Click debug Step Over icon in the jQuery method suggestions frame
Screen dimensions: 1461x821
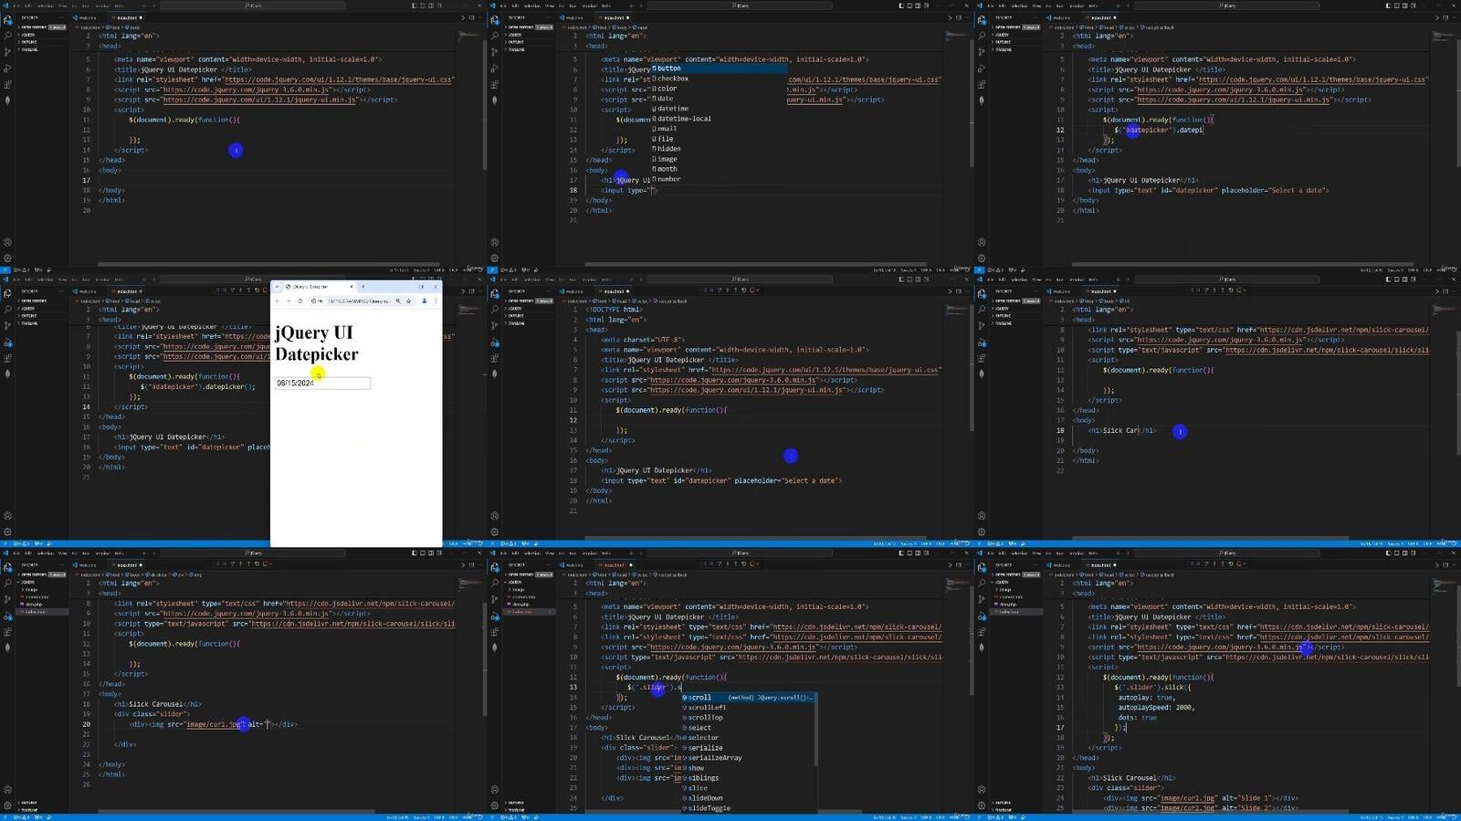(720, 563)
